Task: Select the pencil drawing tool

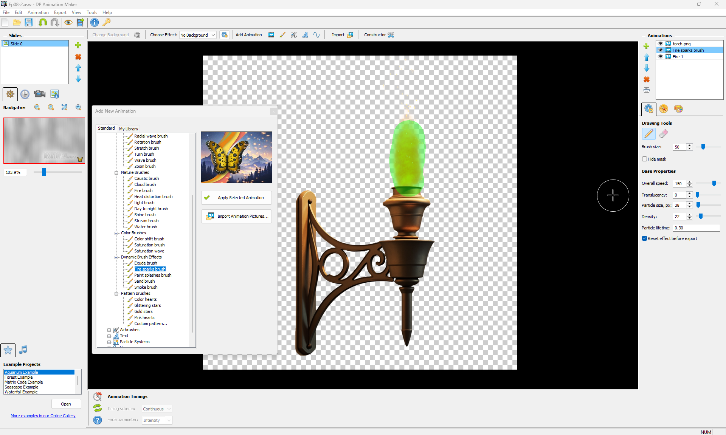Action: [648, 134]
